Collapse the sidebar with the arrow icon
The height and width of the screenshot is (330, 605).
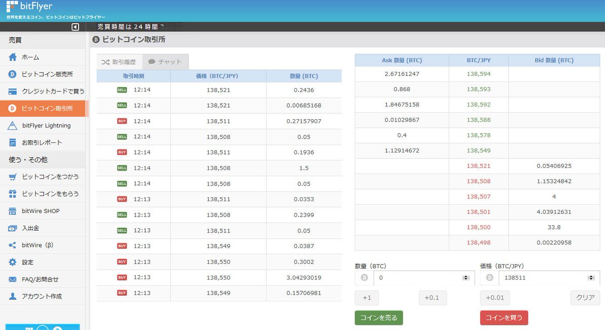pyautogui.click(x=75, y=27)
